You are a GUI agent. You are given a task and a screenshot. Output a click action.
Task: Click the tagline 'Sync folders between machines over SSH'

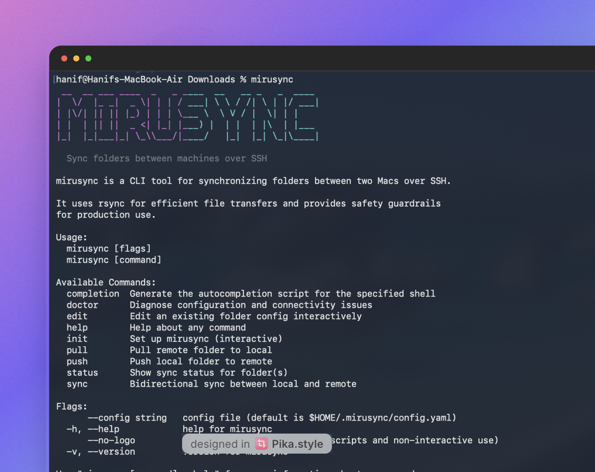point(167,158)
